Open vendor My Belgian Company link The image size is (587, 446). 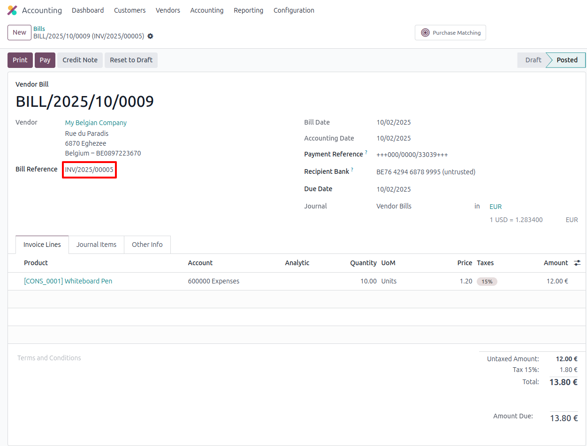click(96, 123)
